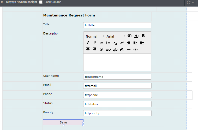
Task: Insert a numbered list
Action: (101, 43)
